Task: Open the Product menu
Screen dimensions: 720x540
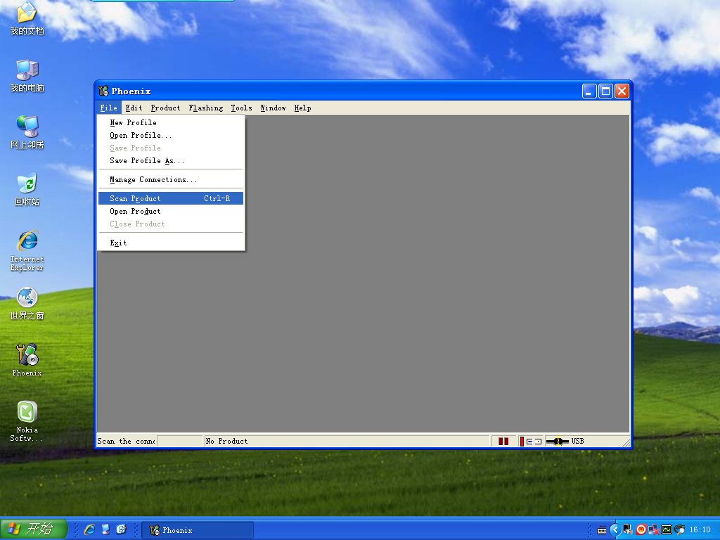Action: [x=165, y=108]
